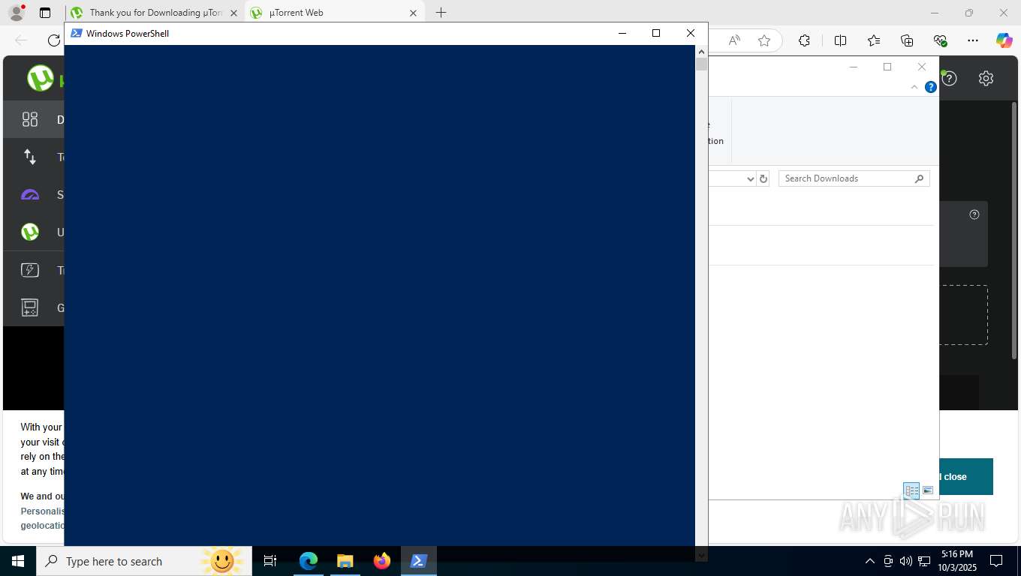1021x576 pixels.
Task: Open the lightning bolt sidebar icon
Action: pos(30,270)
